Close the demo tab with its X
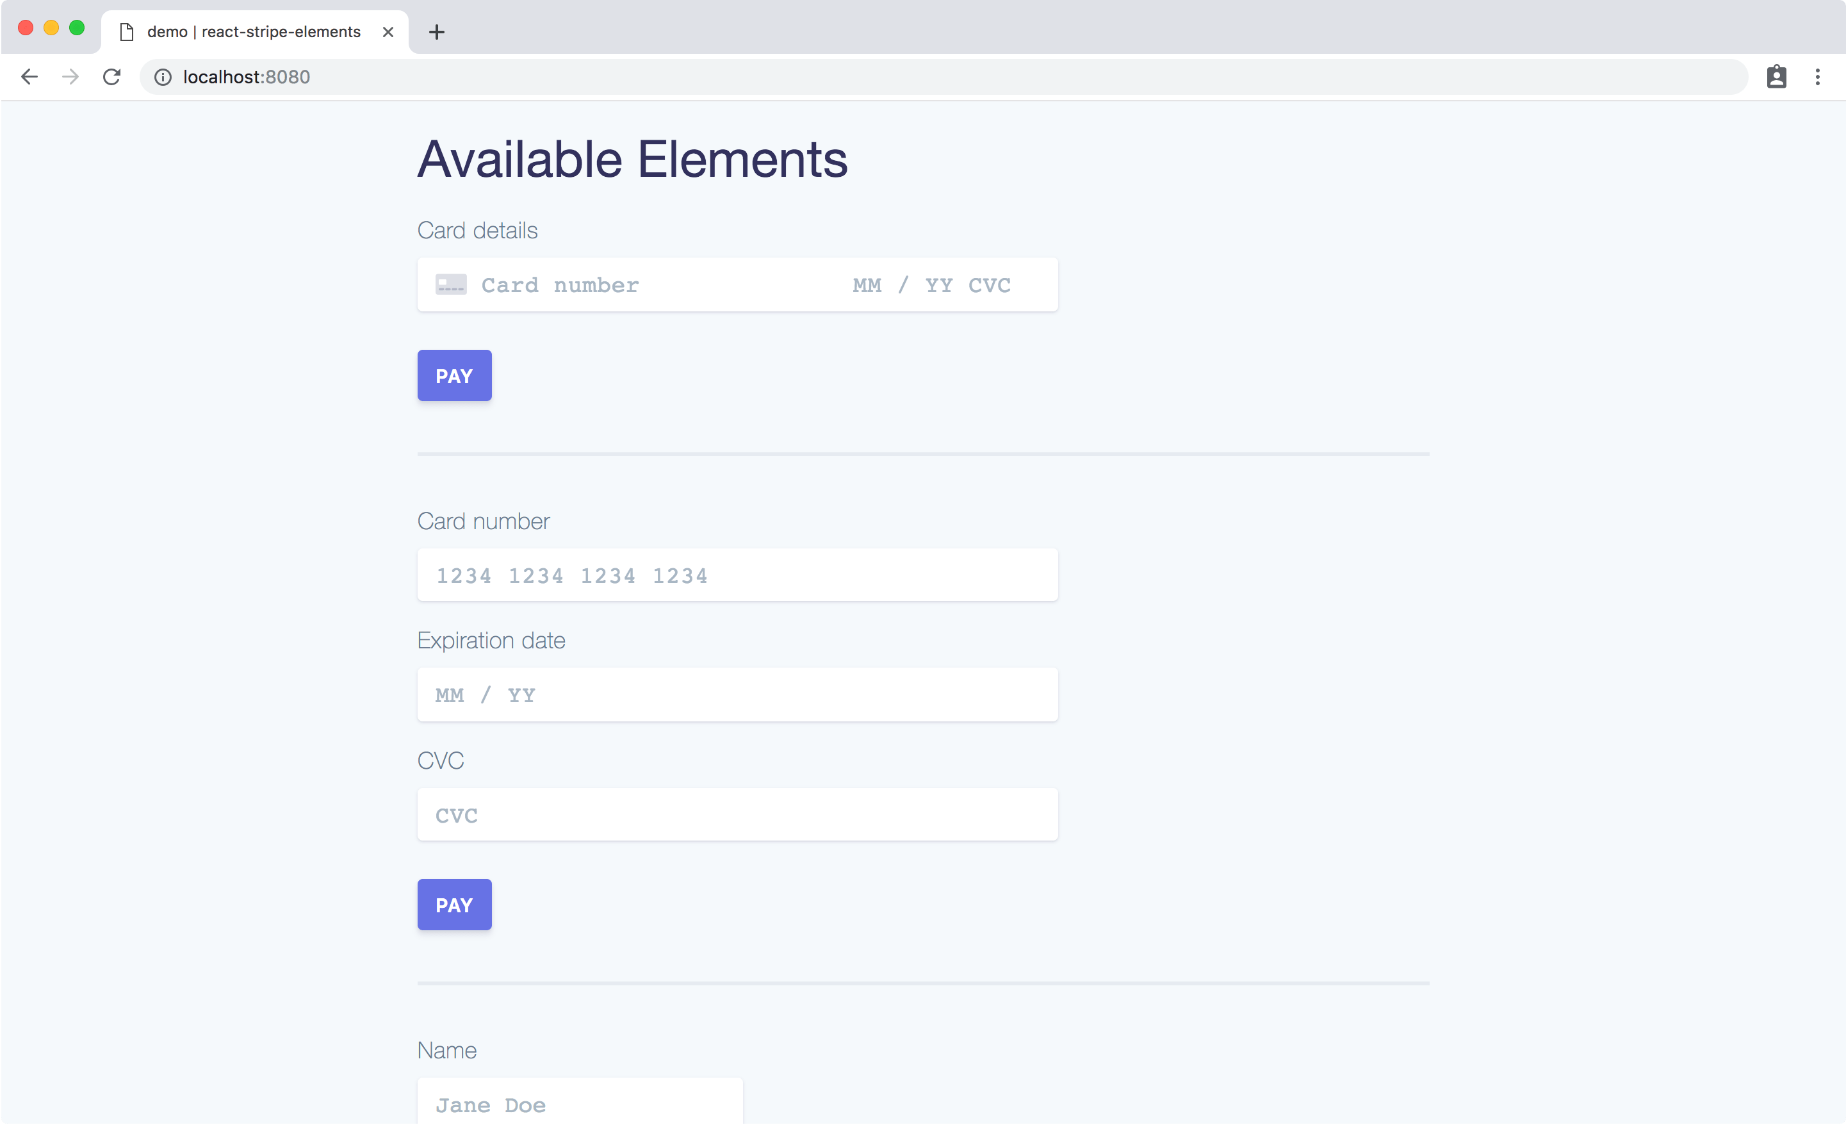 click(388, 31)
